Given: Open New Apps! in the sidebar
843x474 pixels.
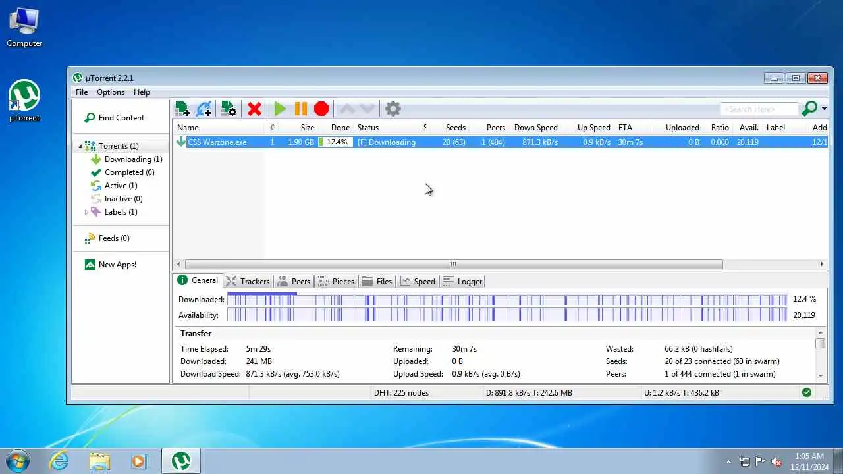Looking at the screenshot, I should 117,265.
